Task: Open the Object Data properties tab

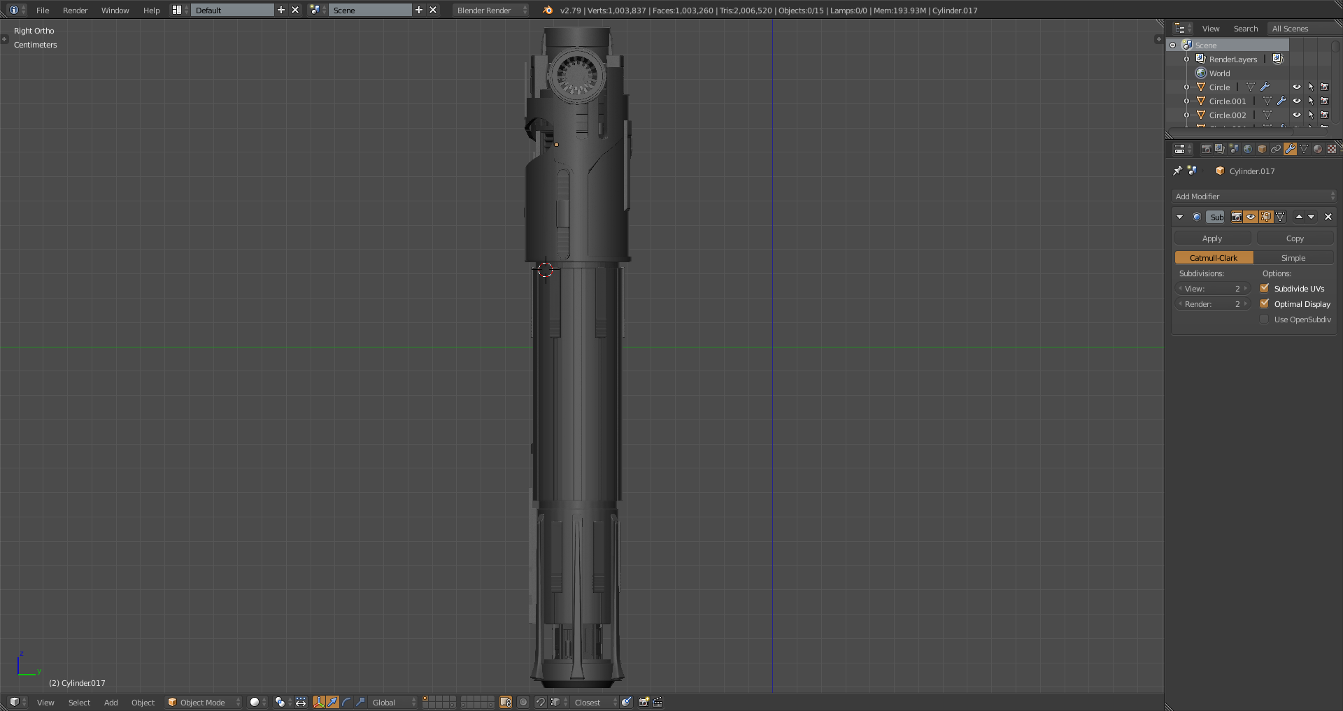Action: (1304, 149)
